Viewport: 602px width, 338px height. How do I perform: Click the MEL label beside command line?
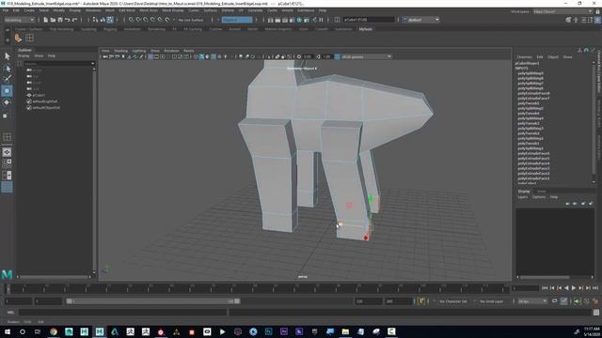coord(10,313)
